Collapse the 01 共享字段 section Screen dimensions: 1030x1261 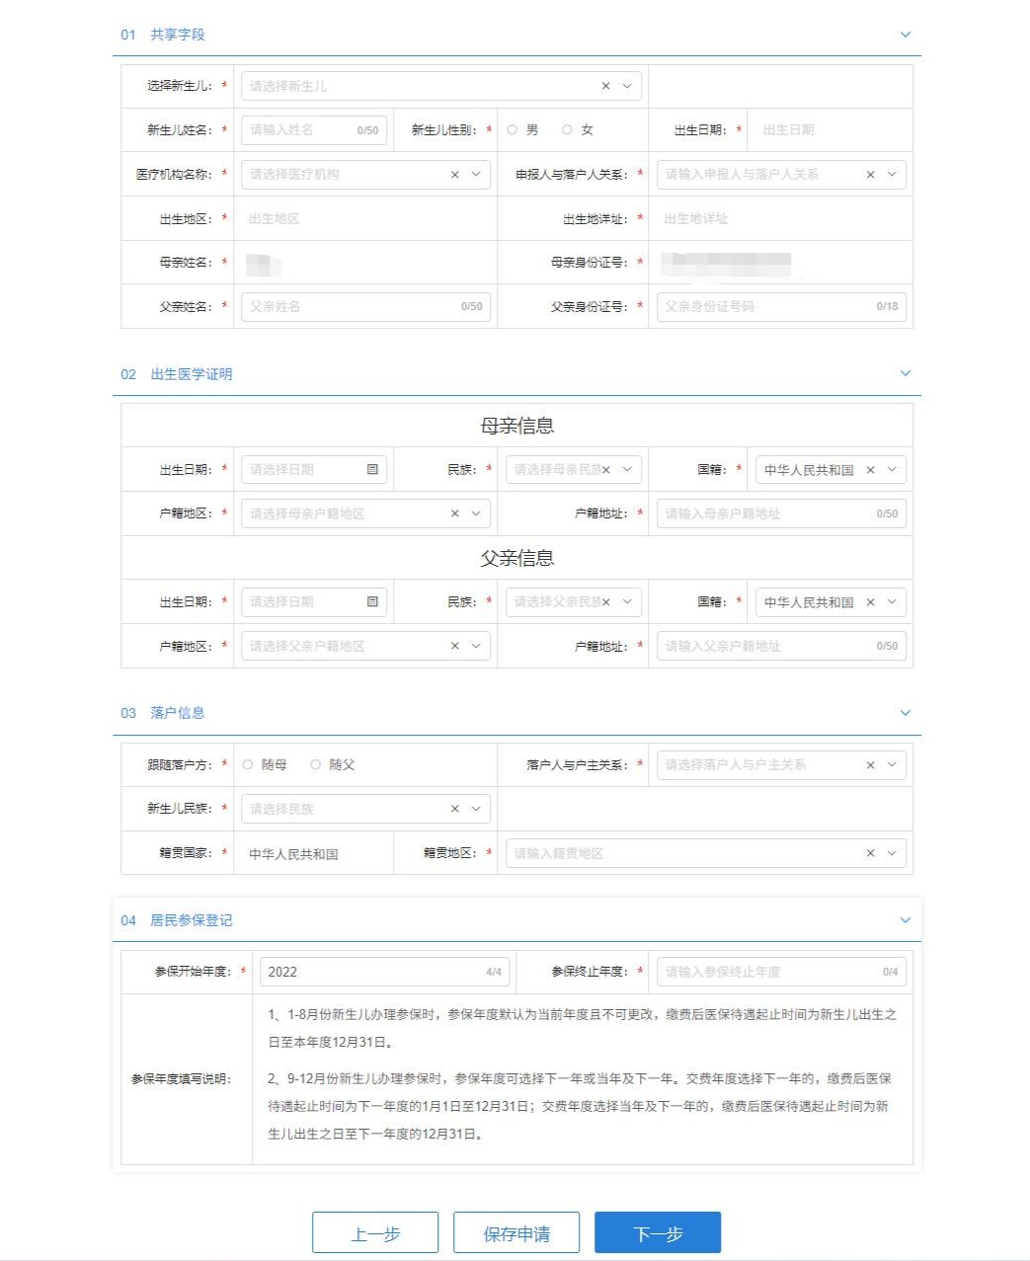pyautogui.click(x=905, y=35)
